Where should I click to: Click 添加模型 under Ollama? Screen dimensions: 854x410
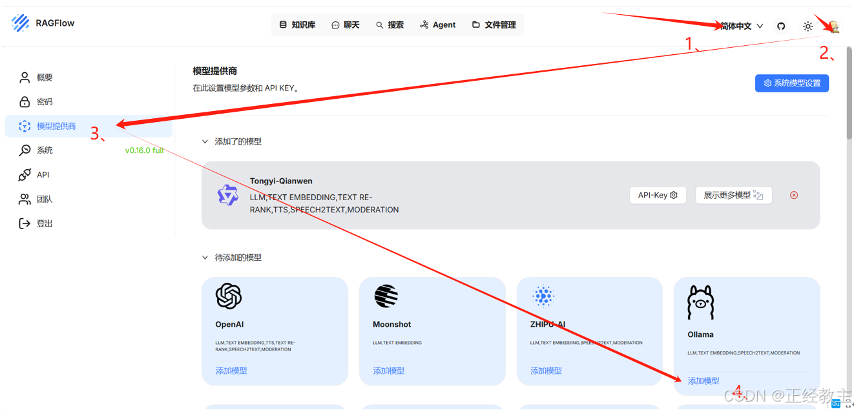point(703,381)
